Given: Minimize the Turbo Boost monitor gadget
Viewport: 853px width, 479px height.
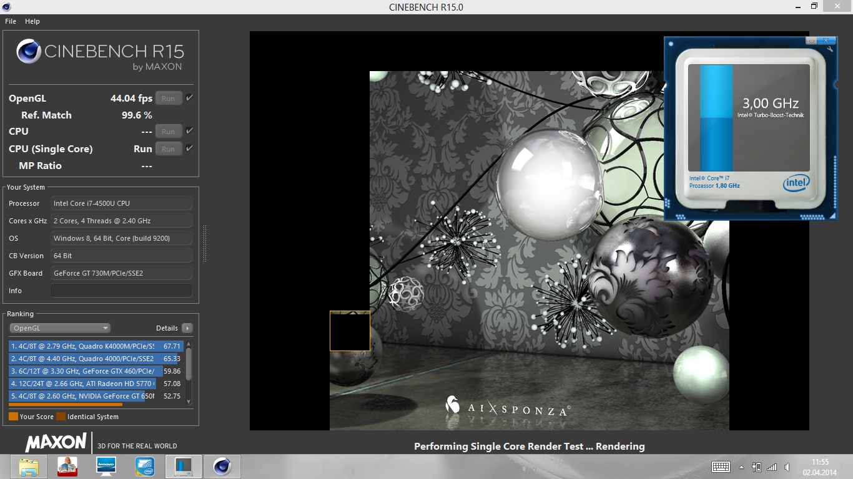Looking at the screenshot, I should (811, 41).
